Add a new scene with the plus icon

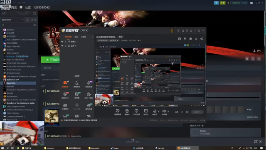point(92,37)
